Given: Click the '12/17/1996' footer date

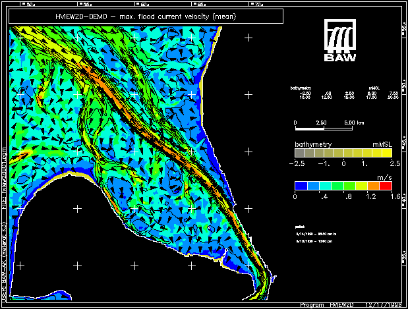Looking at the screenshot, I should coord(383,305).
